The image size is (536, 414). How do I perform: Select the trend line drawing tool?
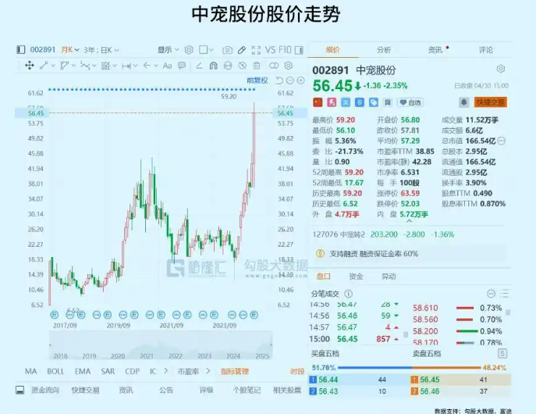click(44, 66)
